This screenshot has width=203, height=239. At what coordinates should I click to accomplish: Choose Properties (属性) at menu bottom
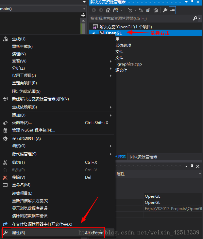[x=58, y=233]
